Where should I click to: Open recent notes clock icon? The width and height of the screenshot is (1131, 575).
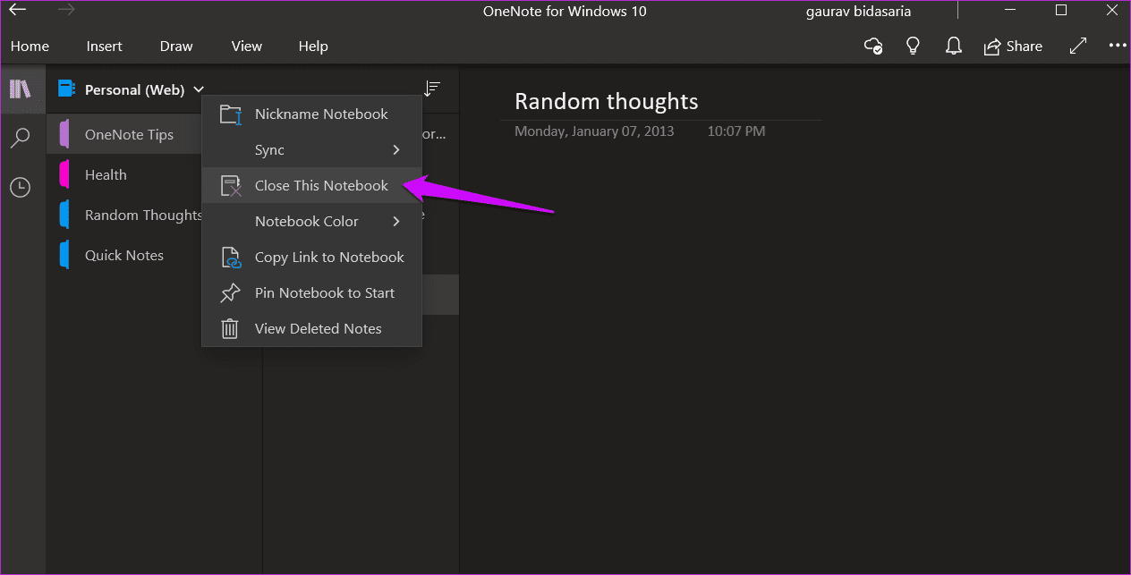pos(20,187)
